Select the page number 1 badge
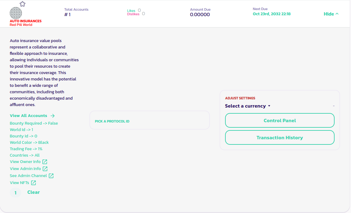 [x=16, y=193]
